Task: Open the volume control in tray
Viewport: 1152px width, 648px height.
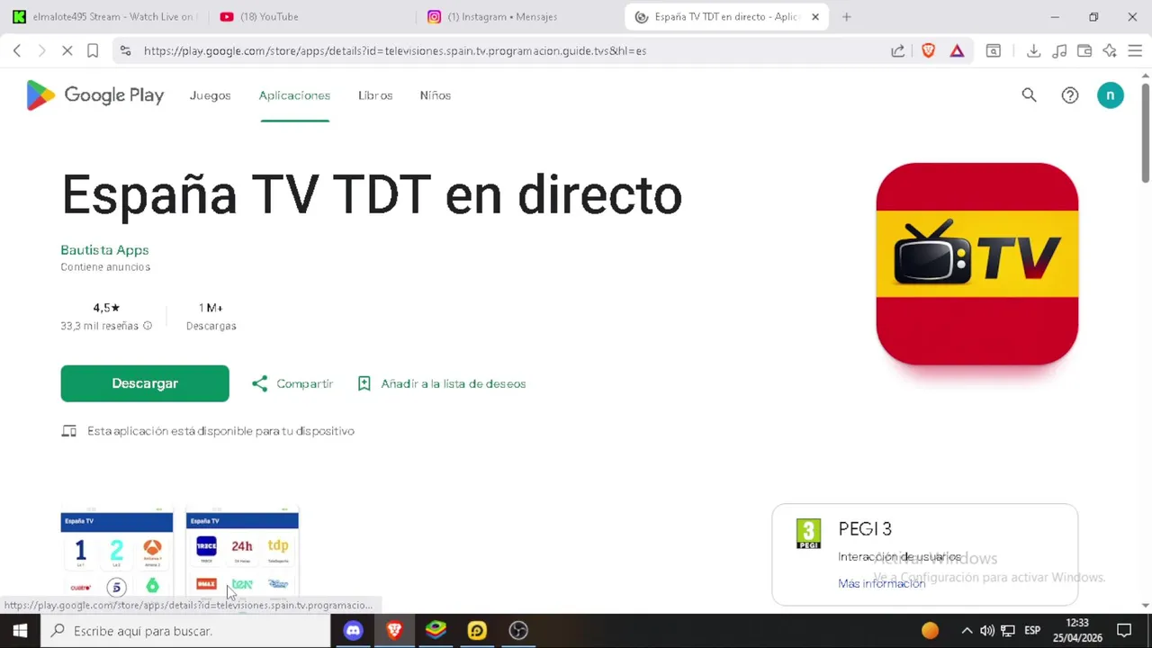Action: pyautogui.click(x=987, y=631)
